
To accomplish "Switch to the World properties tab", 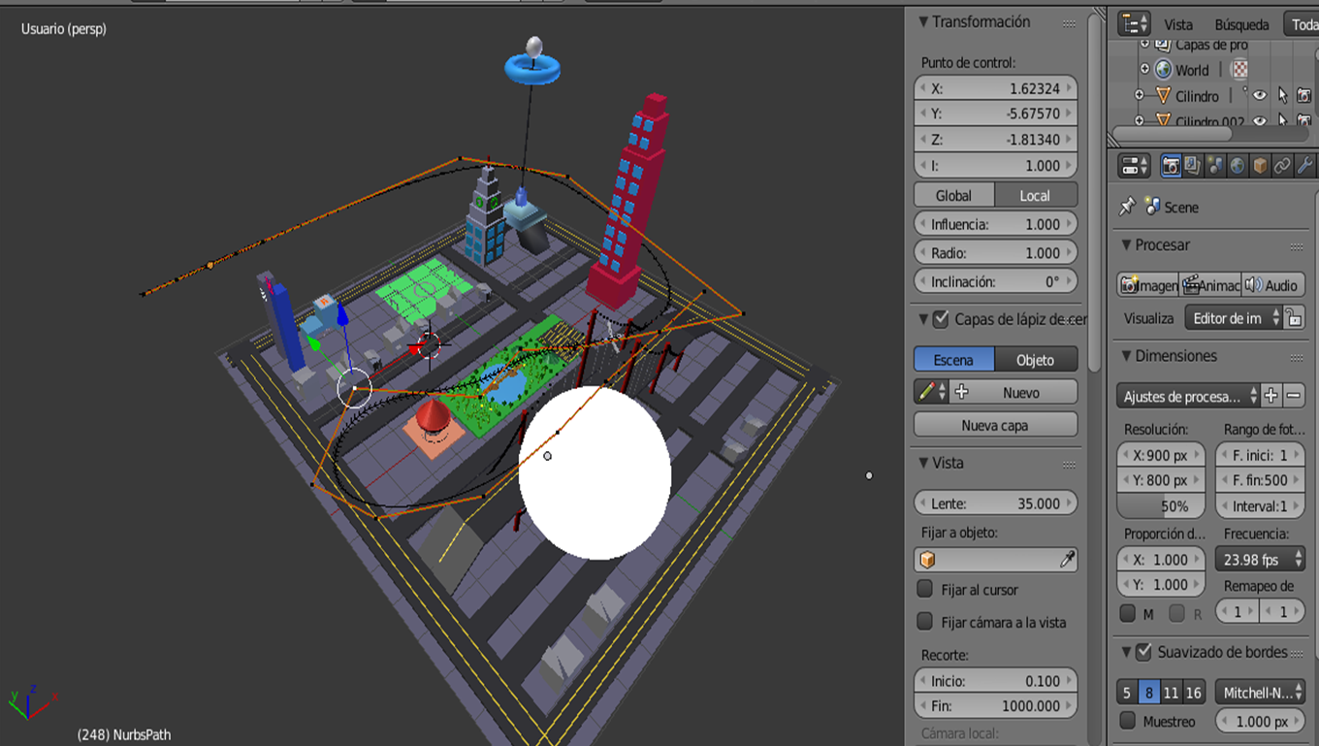I will [x=1238, y=166].
